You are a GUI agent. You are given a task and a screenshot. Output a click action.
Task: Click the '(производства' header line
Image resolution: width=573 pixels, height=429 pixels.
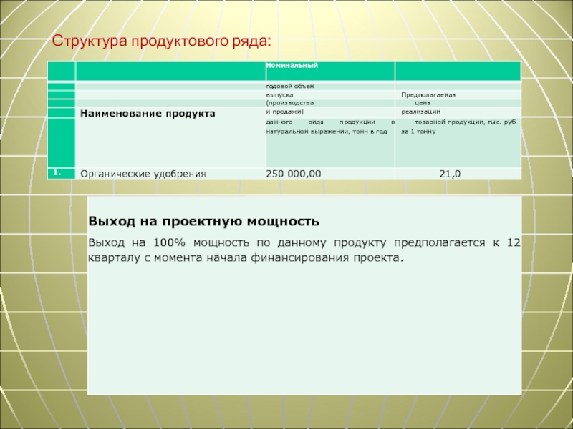click(x=290, y=103)
